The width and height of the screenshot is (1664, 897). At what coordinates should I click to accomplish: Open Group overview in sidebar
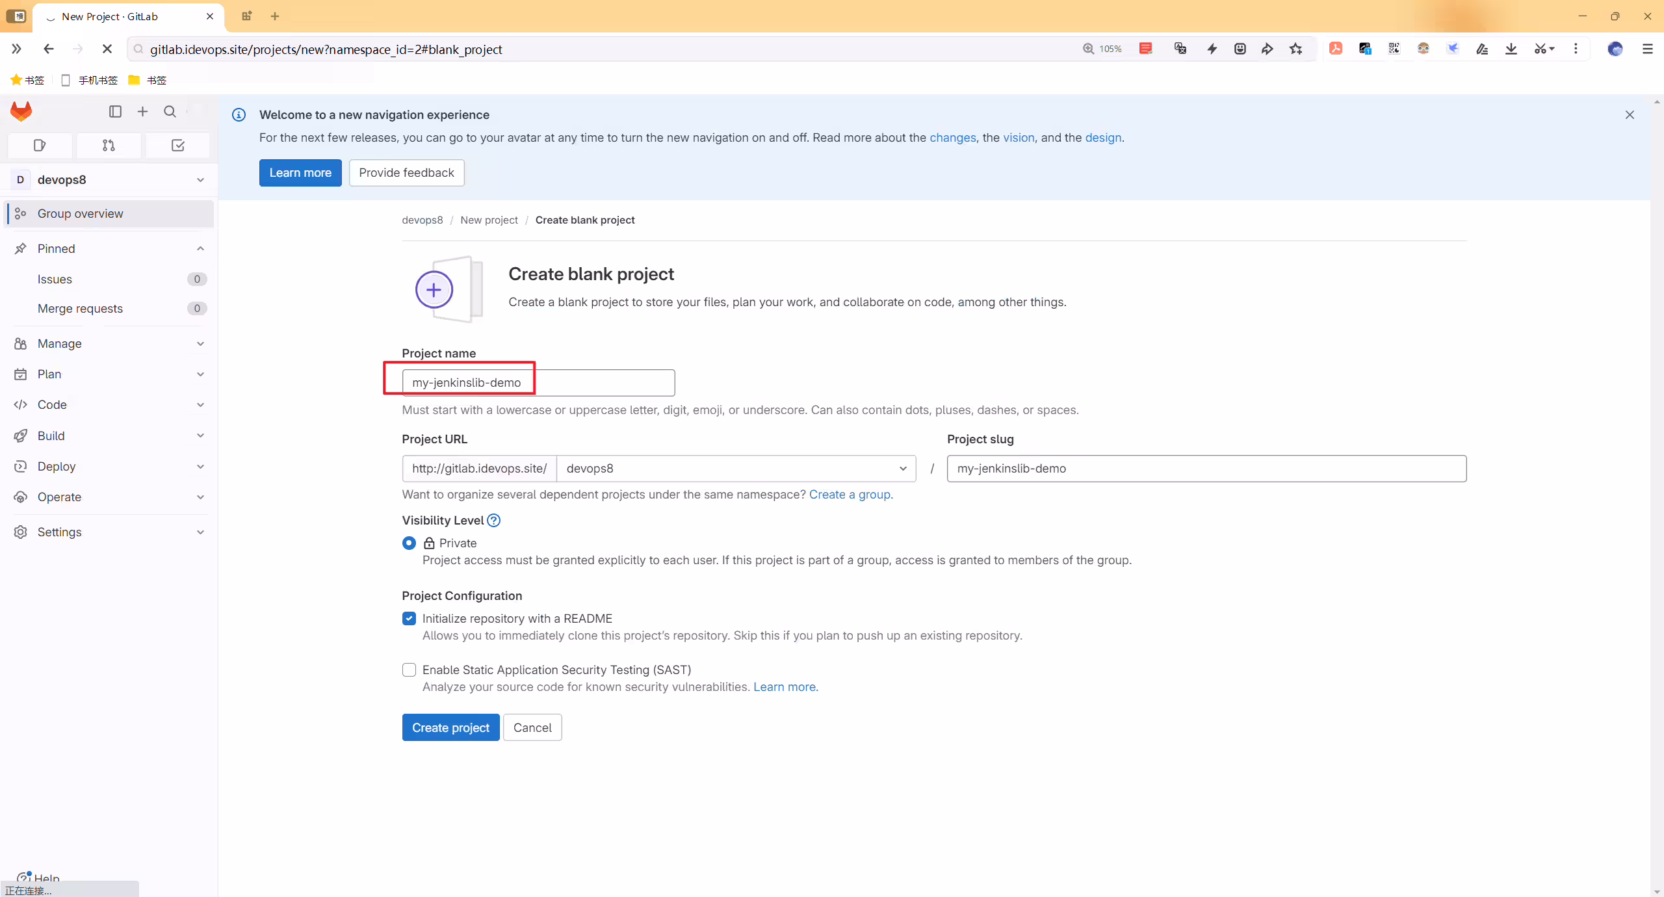pos(109,214)
